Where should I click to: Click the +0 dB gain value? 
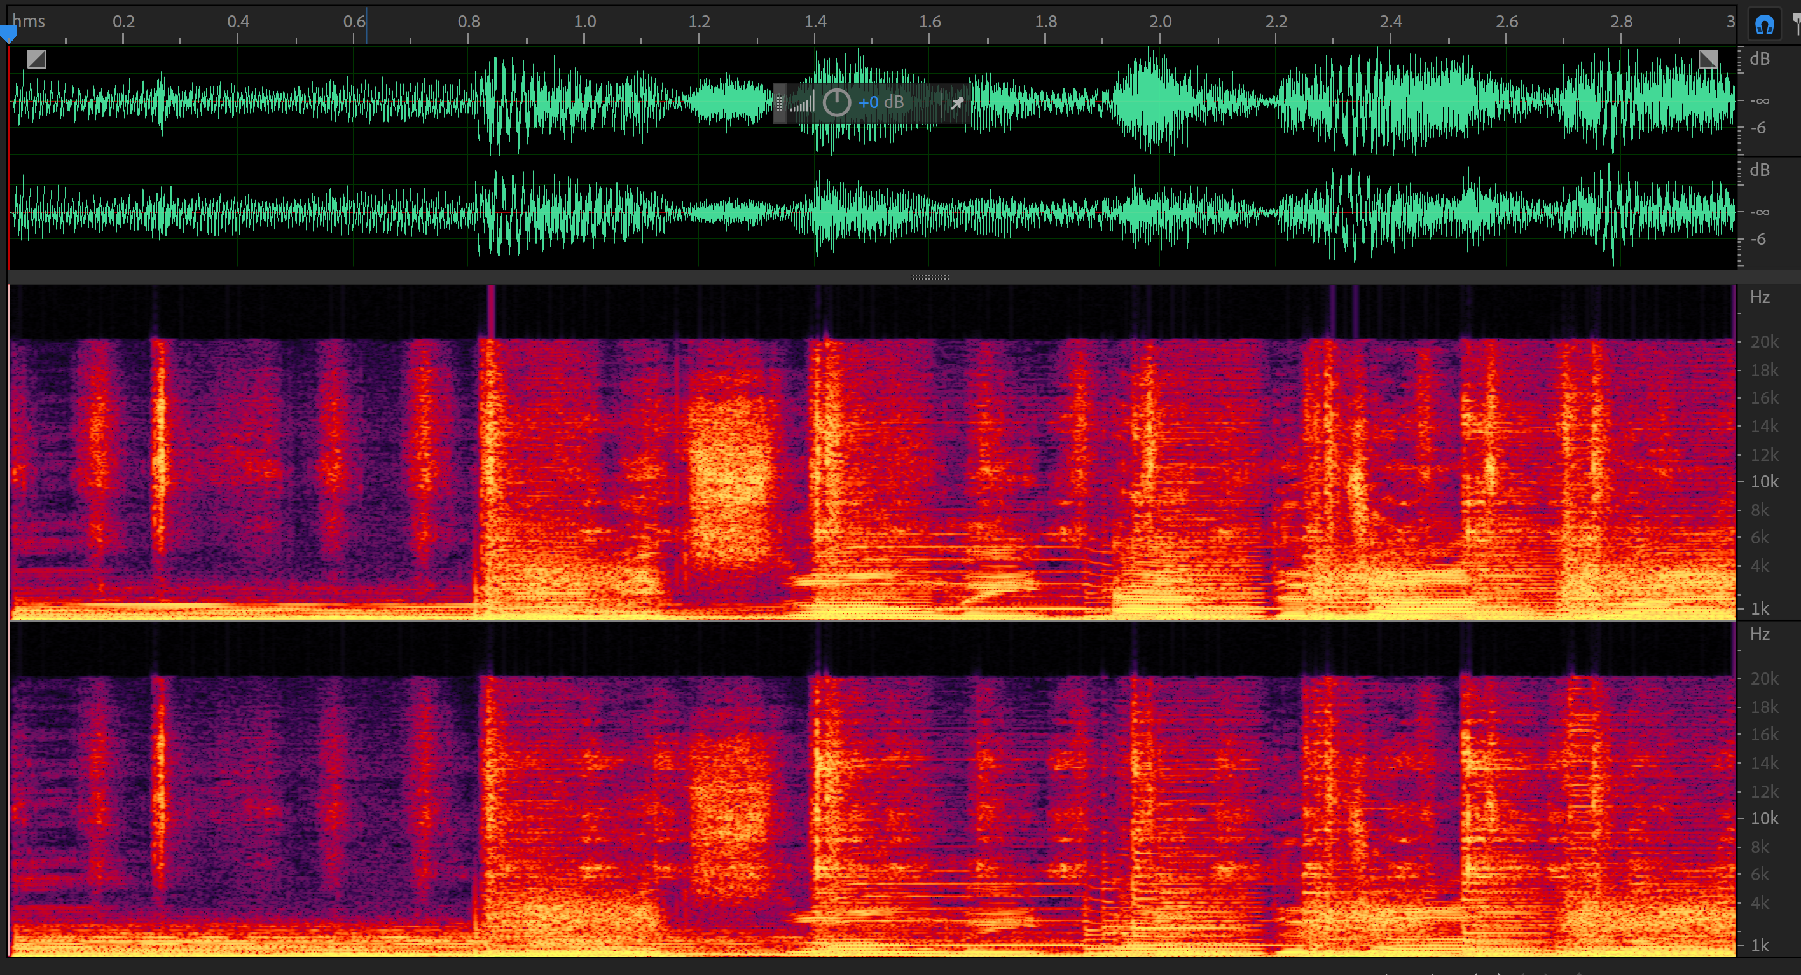[881, 103]
